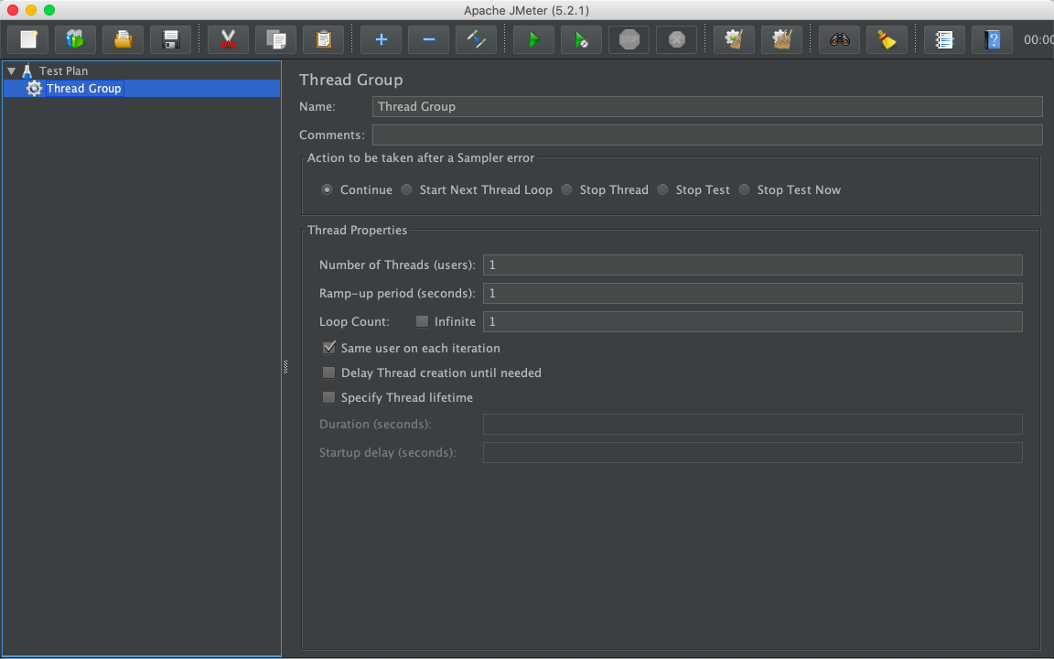1054x659 pixels.
Task: Open the Templates icon in toolbar
Action: 76,40
